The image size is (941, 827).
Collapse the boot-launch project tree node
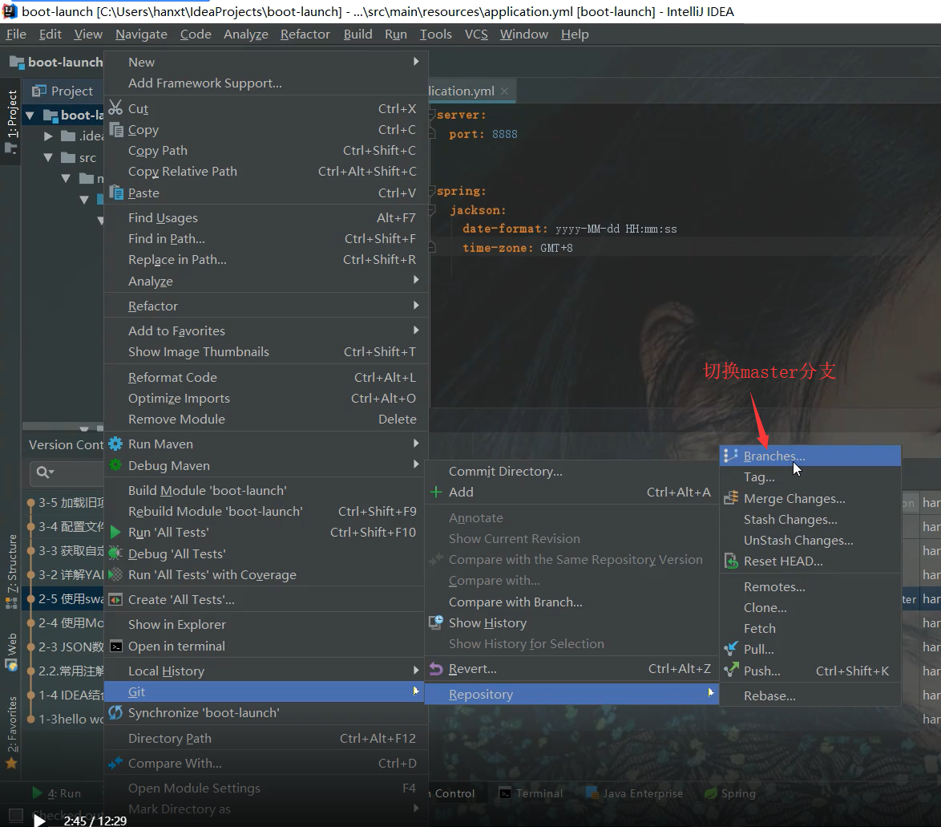(30, 115)
